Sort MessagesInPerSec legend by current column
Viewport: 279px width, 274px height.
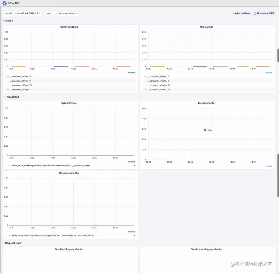click(131, 232)
